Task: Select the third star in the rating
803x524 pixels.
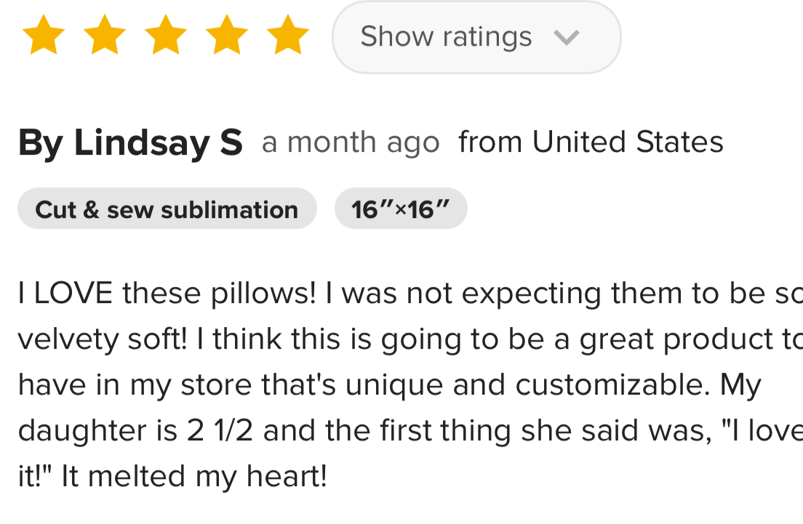Action: (x=167, y=36)
